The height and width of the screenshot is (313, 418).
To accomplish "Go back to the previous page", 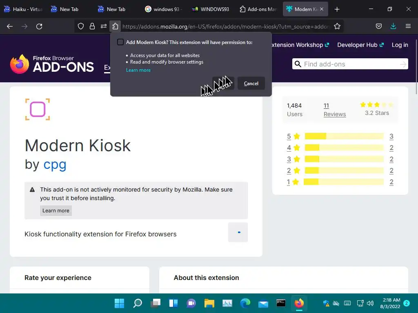I will click(10, 26).
